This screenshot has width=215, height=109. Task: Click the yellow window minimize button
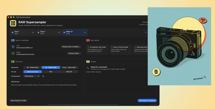click(11, 17)
